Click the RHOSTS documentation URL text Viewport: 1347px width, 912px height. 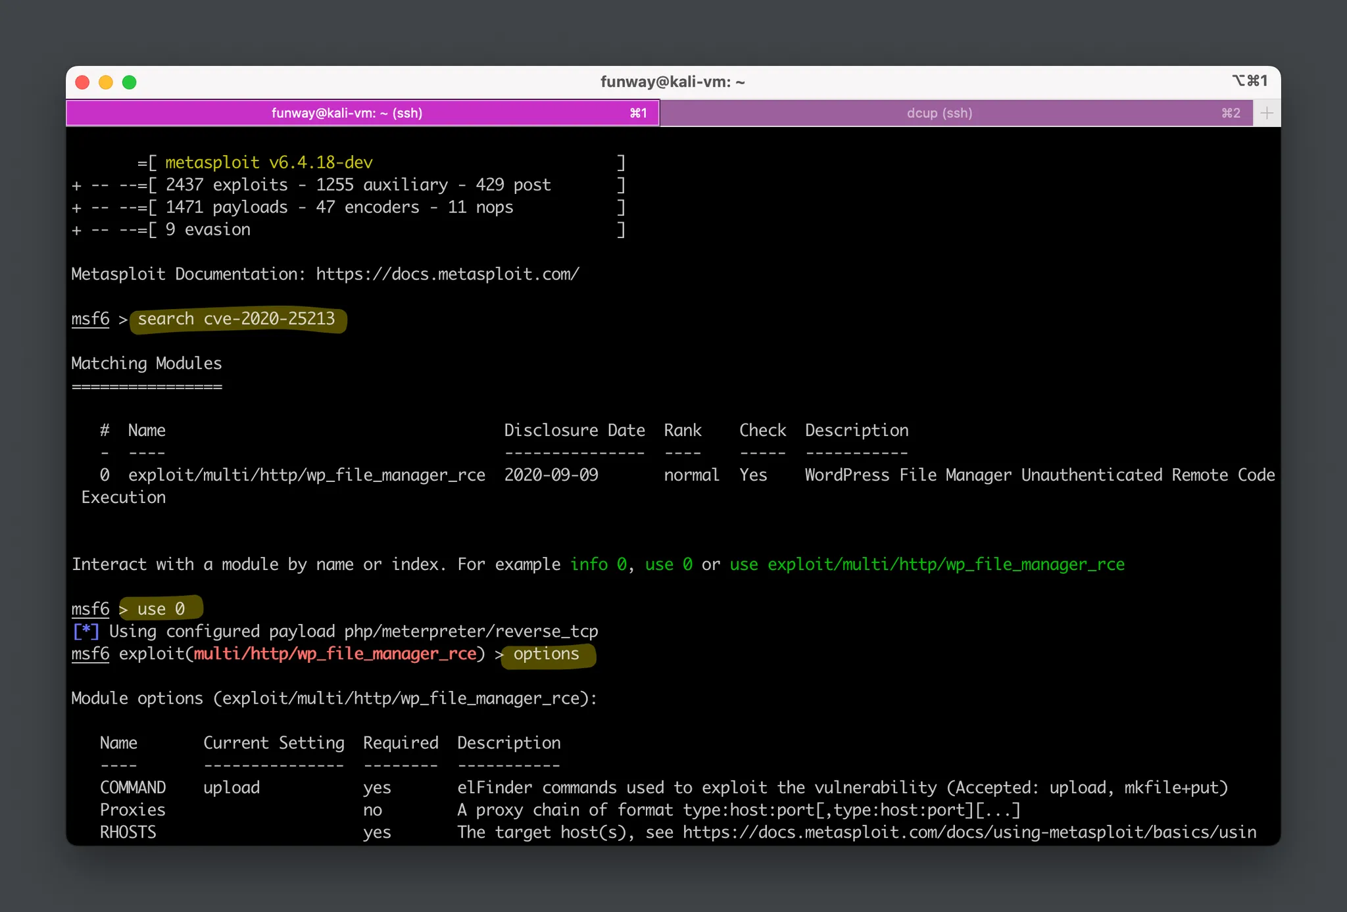click(x=969, y=832)
